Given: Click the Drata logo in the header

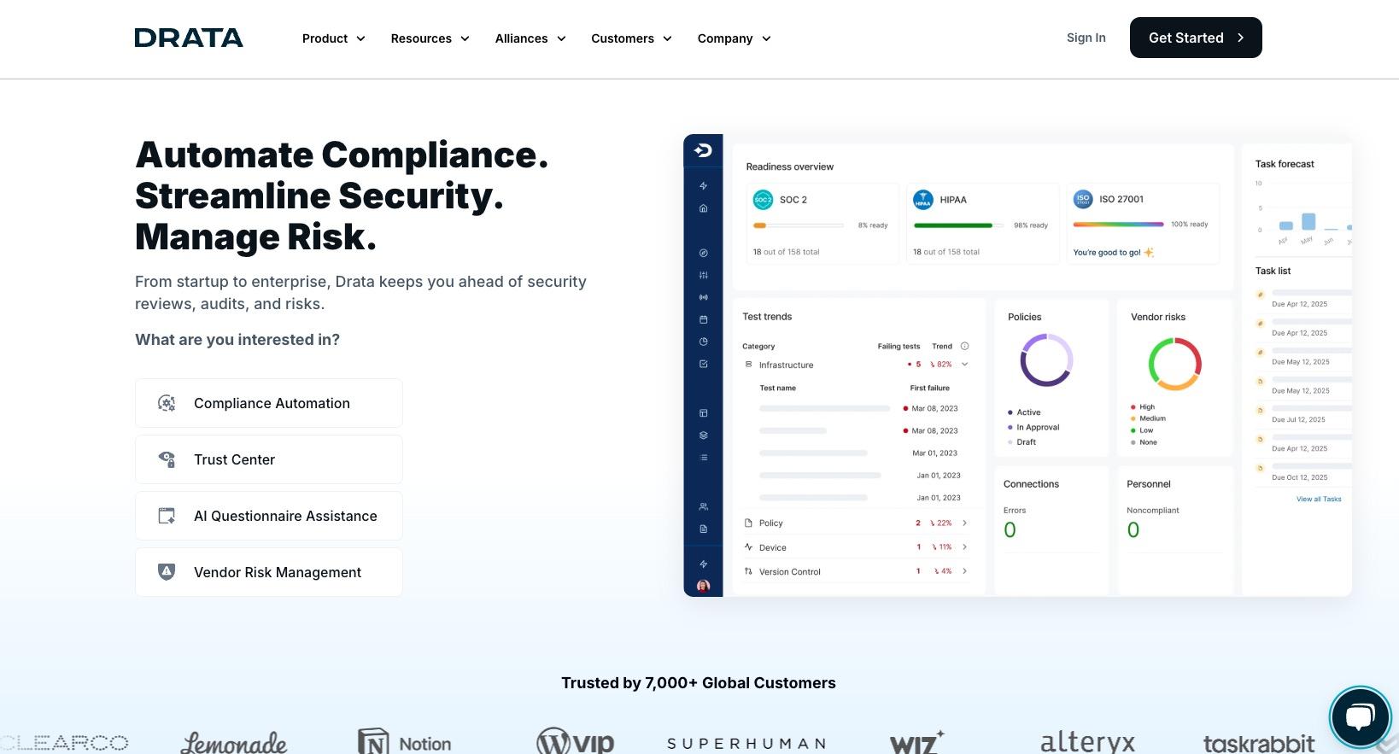Looking at the screenshot, I should [x=189, y=38].
